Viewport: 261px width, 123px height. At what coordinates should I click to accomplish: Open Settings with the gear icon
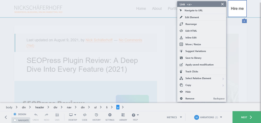(110, 117)
